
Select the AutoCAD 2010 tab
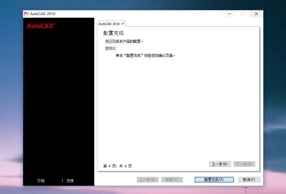(x=111, y=24)
